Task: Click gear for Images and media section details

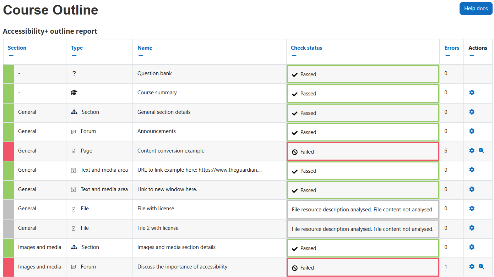Action: click(x=472, y=247)
